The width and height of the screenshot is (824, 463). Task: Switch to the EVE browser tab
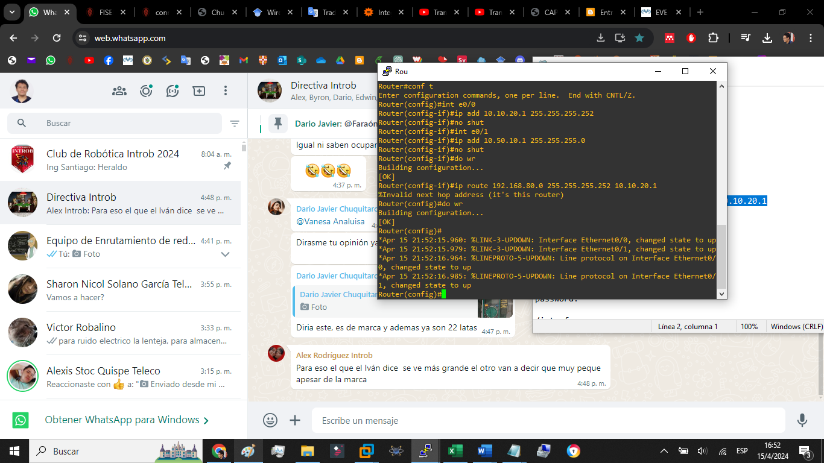662,12
